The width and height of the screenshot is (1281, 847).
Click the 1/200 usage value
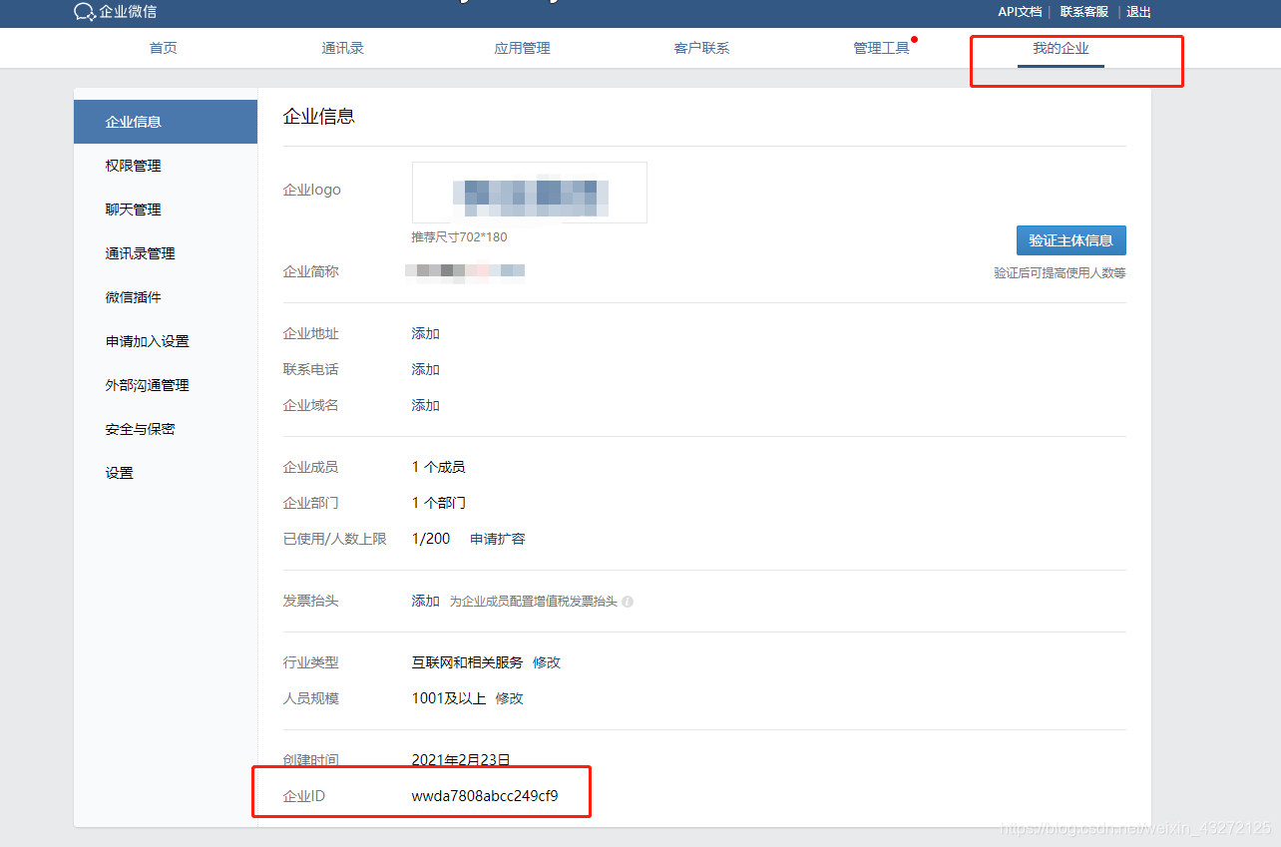[431, 539]
